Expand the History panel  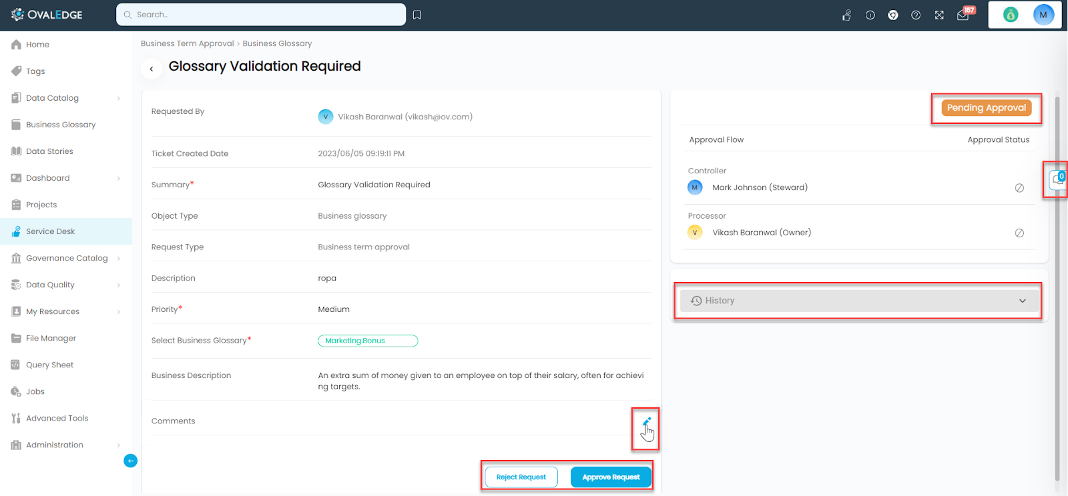coord(858,301)
